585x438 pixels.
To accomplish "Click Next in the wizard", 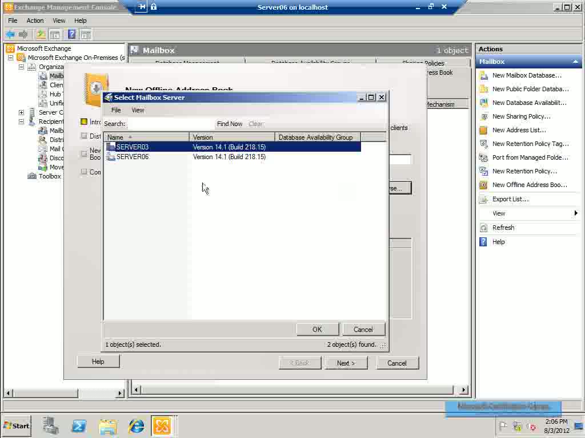I will point(346,363).
